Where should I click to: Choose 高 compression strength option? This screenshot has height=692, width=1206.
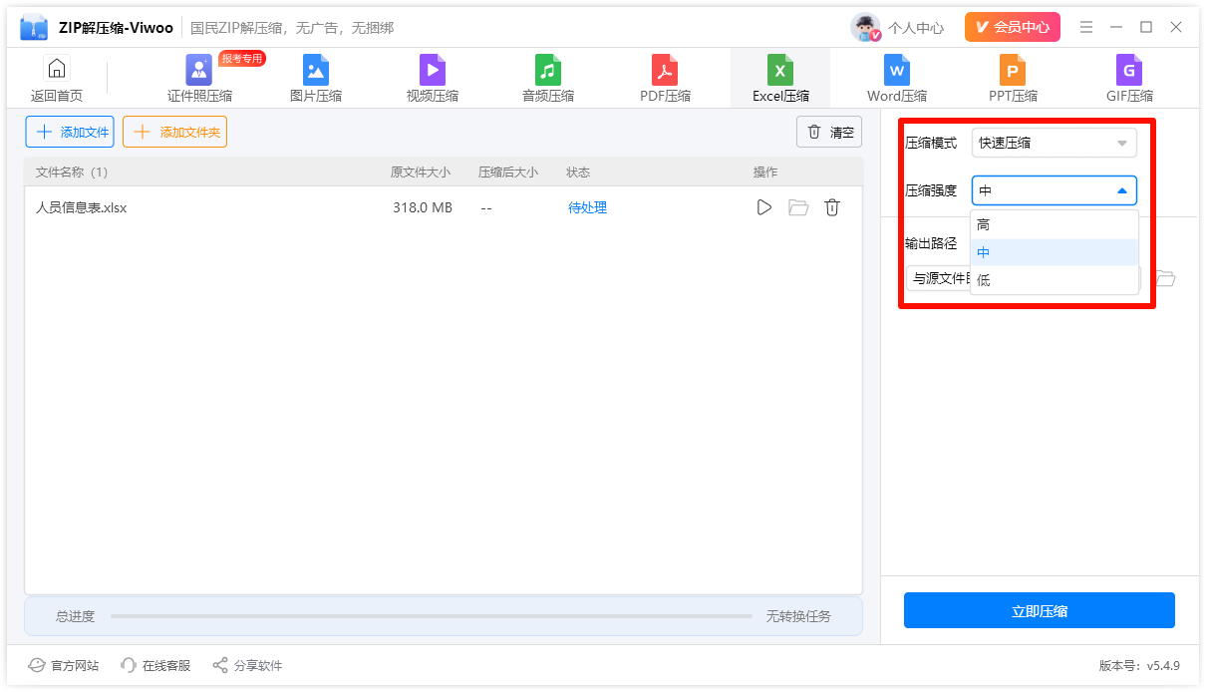click(1055, 224)
